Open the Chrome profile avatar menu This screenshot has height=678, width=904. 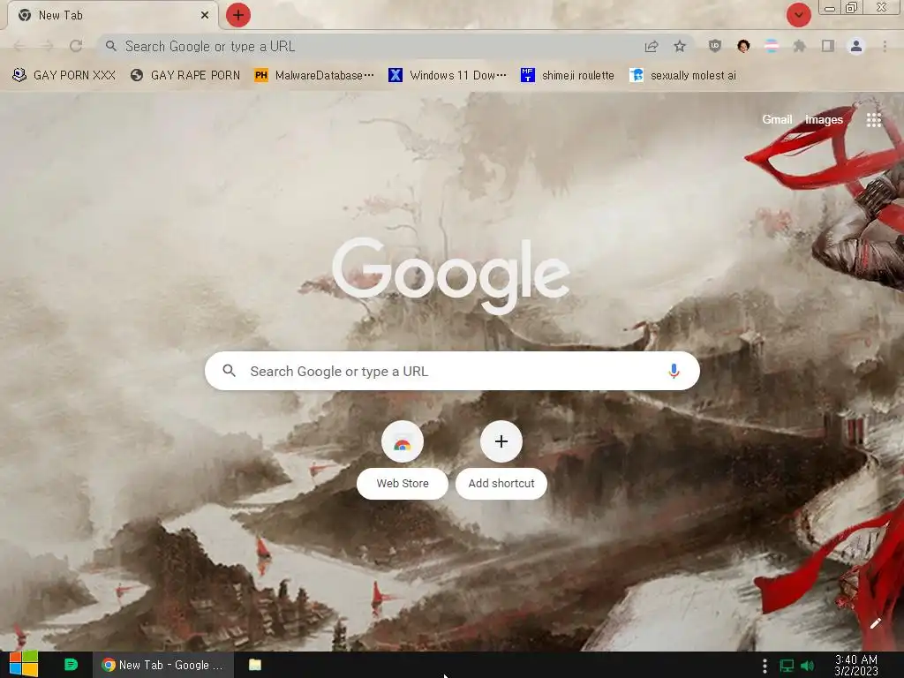(856, 46)
